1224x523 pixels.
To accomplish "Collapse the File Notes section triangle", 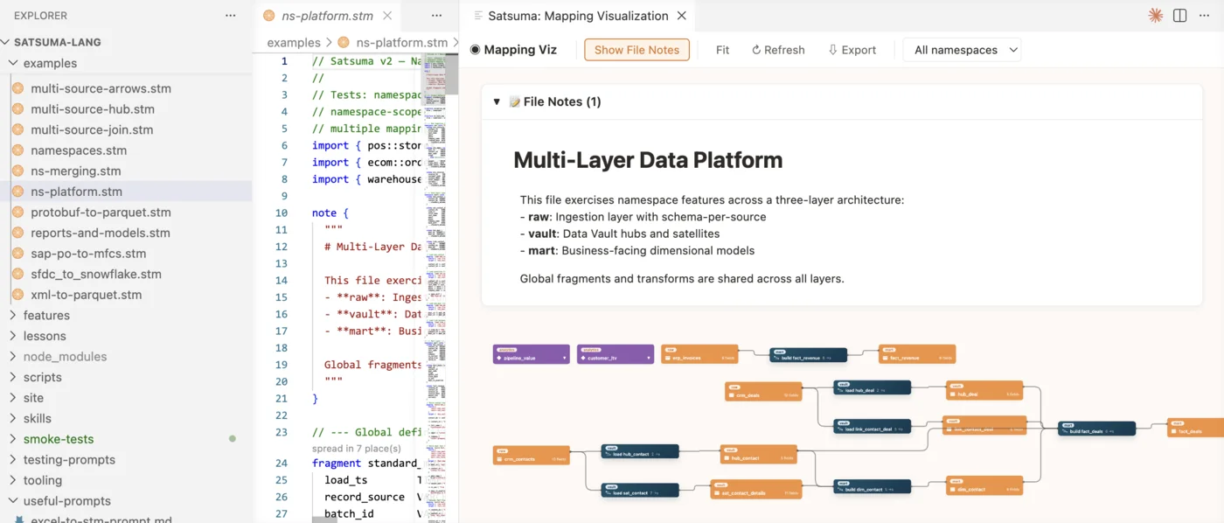I will pos(497,101).
